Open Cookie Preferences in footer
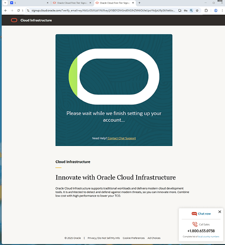The width and height of the screenshot is (225, 245). point(134,238)
